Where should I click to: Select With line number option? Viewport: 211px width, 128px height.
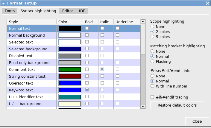pyautogui.click(x=152, y=86)
